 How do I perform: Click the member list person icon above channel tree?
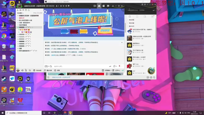coord(18,10)
